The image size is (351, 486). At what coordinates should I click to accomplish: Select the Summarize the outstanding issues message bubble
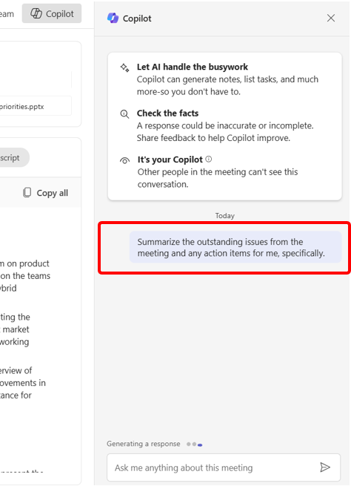[235, 247]
